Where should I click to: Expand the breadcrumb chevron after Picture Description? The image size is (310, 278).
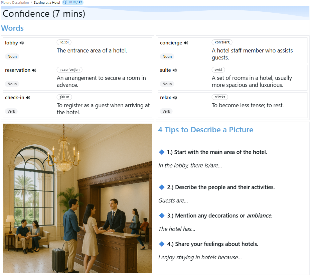click(x=31, y=2)
